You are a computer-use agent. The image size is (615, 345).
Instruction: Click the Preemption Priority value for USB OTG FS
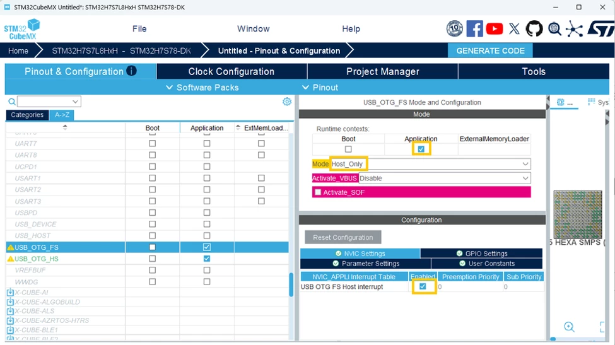[471, 286]
